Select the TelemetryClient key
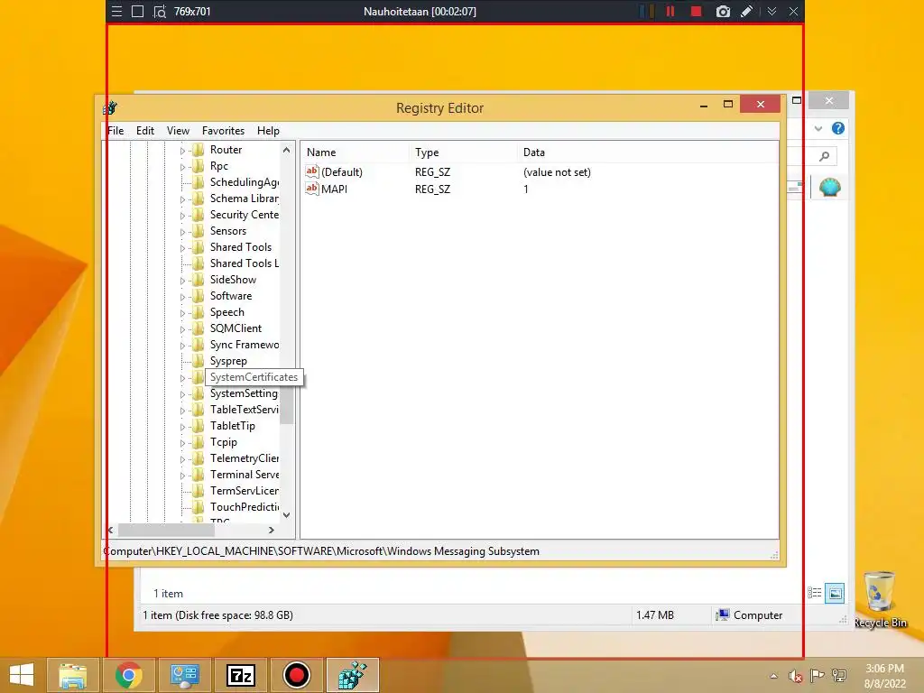Viewport: 924px width, 693px height. pyautogui.click(x=244, y=458)
